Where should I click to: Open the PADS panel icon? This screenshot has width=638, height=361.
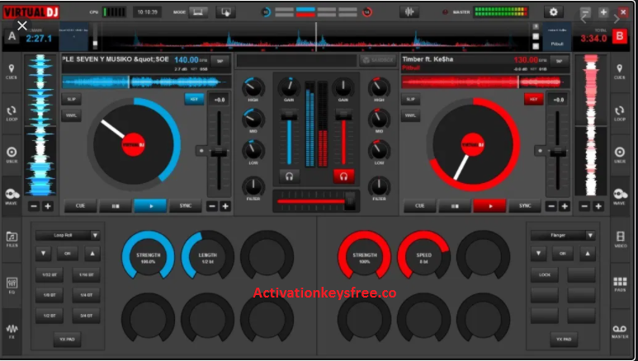coord(620,284)
